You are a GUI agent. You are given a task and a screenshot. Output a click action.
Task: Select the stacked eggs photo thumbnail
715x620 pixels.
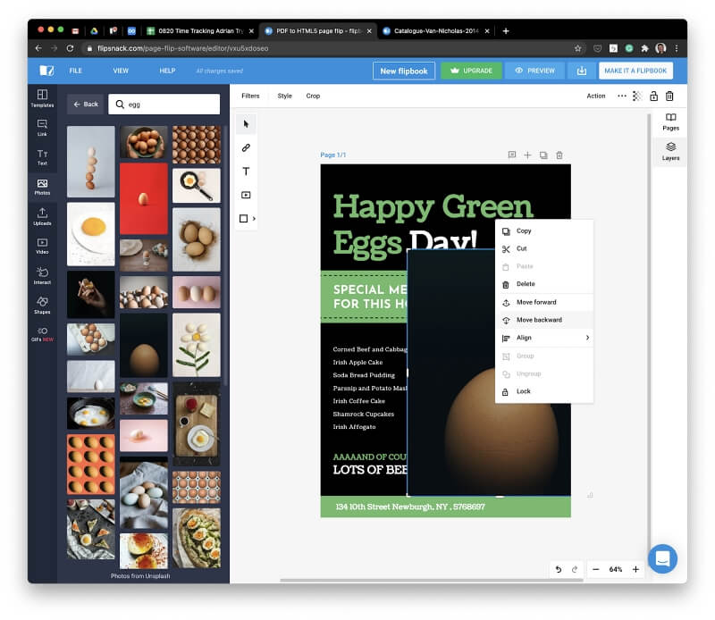tap(91, 162)
